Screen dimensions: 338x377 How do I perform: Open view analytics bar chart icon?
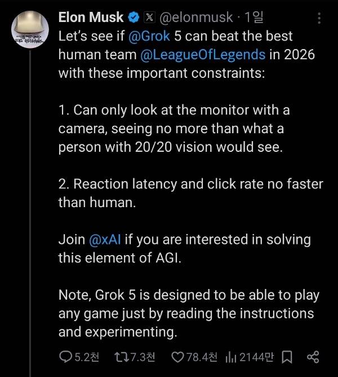coord(230,357)
